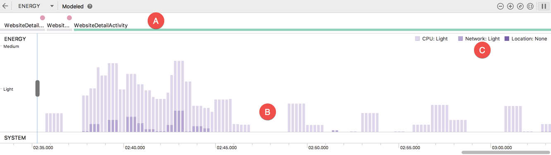Zoom out the profiler timeline
Screen dimensions: 551x155
coord(501,6)
